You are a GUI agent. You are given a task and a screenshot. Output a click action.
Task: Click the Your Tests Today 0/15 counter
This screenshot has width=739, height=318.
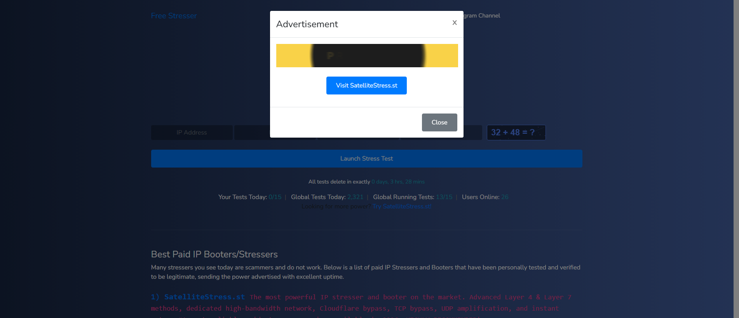pos(250,197)
